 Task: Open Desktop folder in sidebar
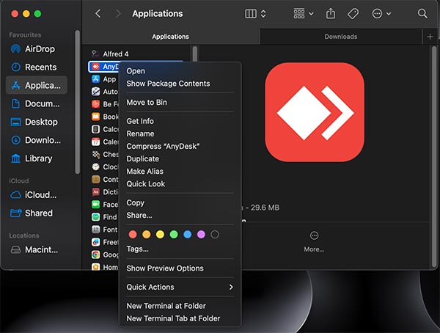tap(36, 122)
